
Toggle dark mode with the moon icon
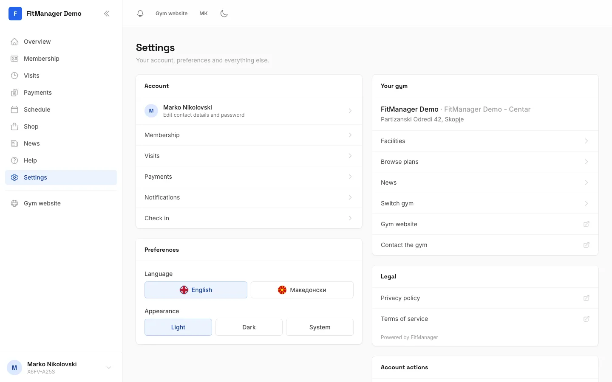click(224, 14)
